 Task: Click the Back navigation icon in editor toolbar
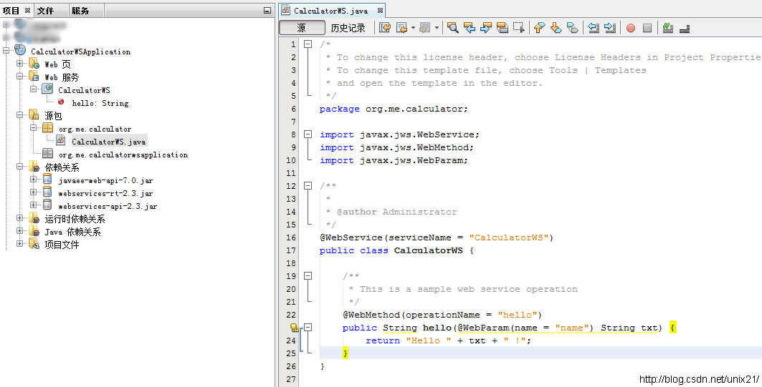[x=402, y=28]
